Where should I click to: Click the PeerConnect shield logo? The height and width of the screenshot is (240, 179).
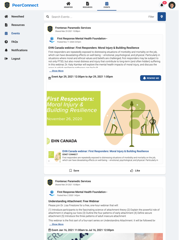7,5
